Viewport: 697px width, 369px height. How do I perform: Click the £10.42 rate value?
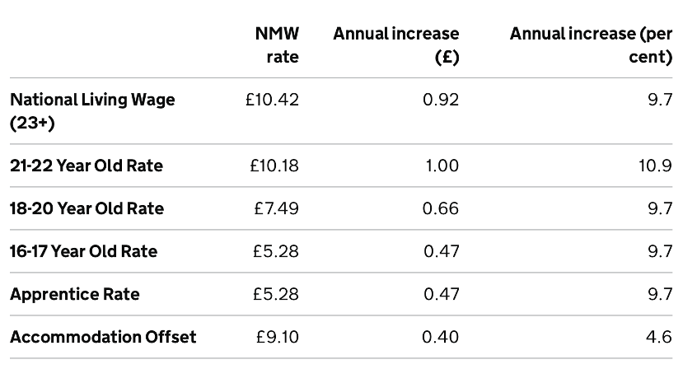click(x=272, y=100)
